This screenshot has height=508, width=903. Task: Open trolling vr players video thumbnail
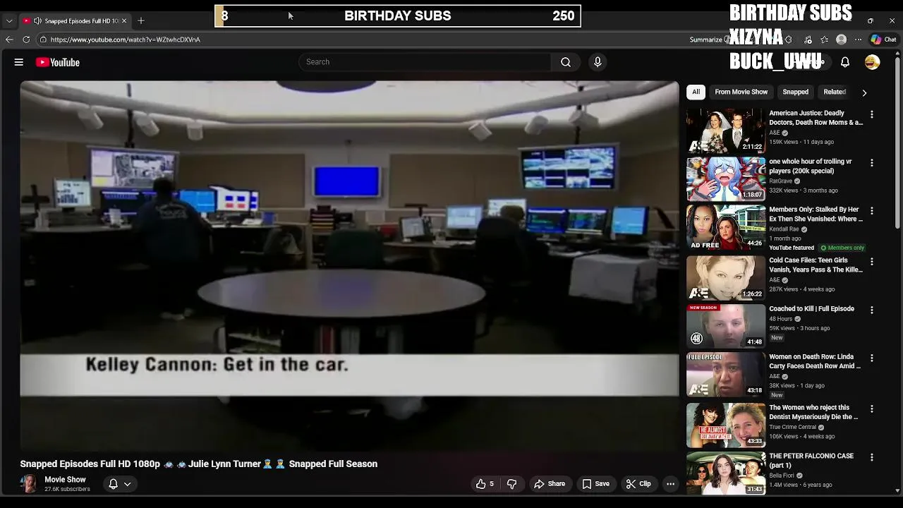coord(725,179)
